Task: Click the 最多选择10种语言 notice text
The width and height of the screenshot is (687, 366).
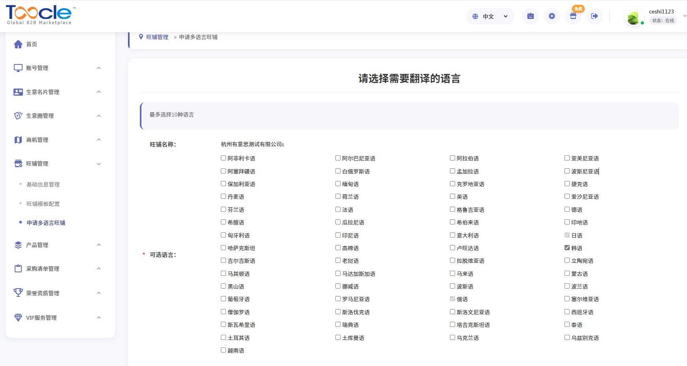Action: [x=171, y=115]
